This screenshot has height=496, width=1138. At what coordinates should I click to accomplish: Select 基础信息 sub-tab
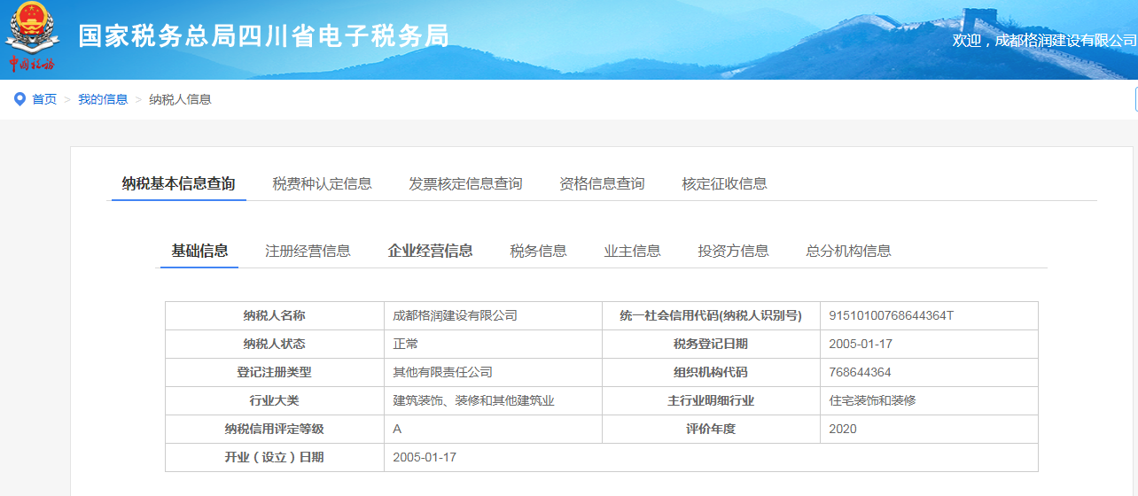pos(199,251)
